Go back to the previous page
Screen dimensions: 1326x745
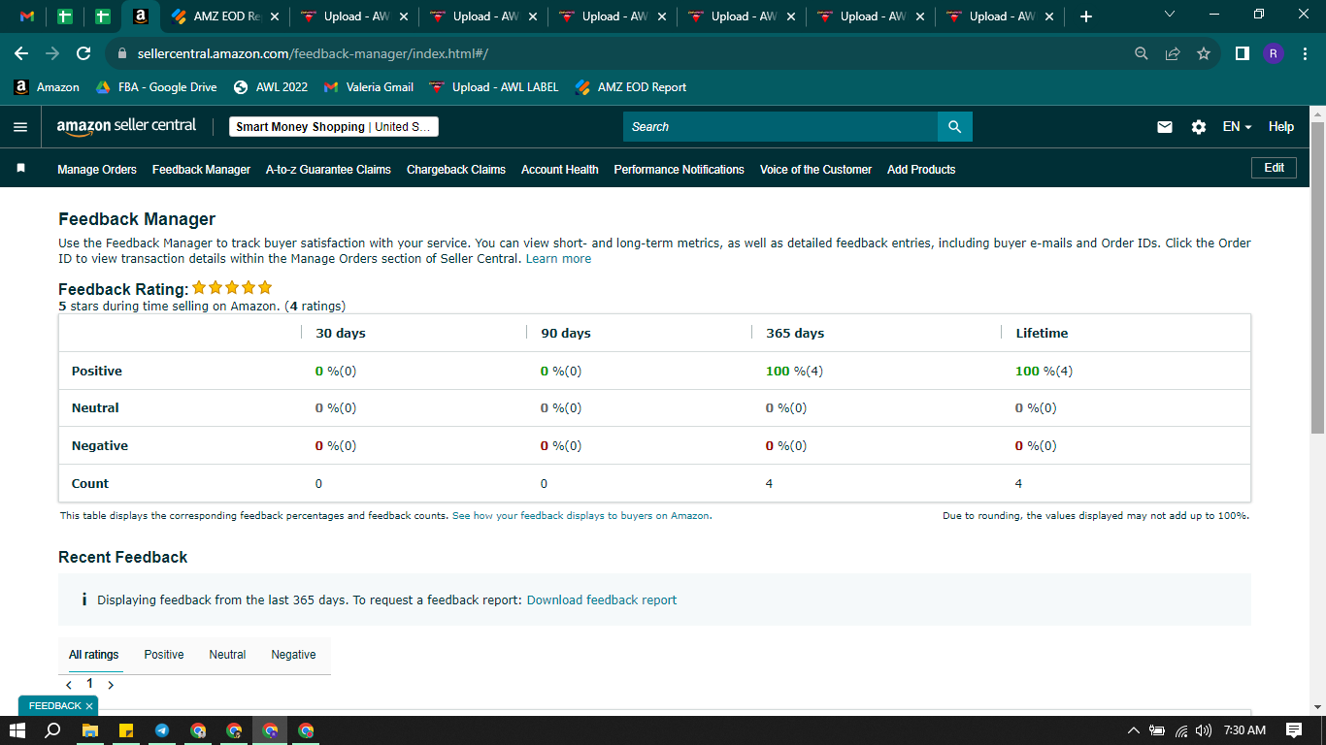point(21,53)
